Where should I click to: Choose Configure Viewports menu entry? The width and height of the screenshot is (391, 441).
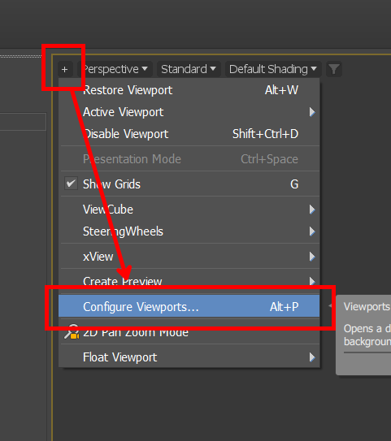pyautogui.click(x=189, y=306)
